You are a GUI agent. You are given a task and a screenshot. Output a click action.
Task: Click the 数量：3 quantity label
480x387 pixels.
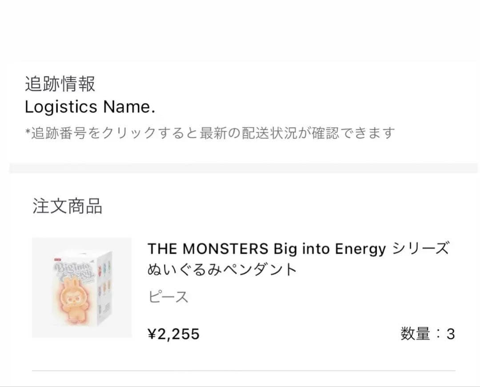pos(428,334)
